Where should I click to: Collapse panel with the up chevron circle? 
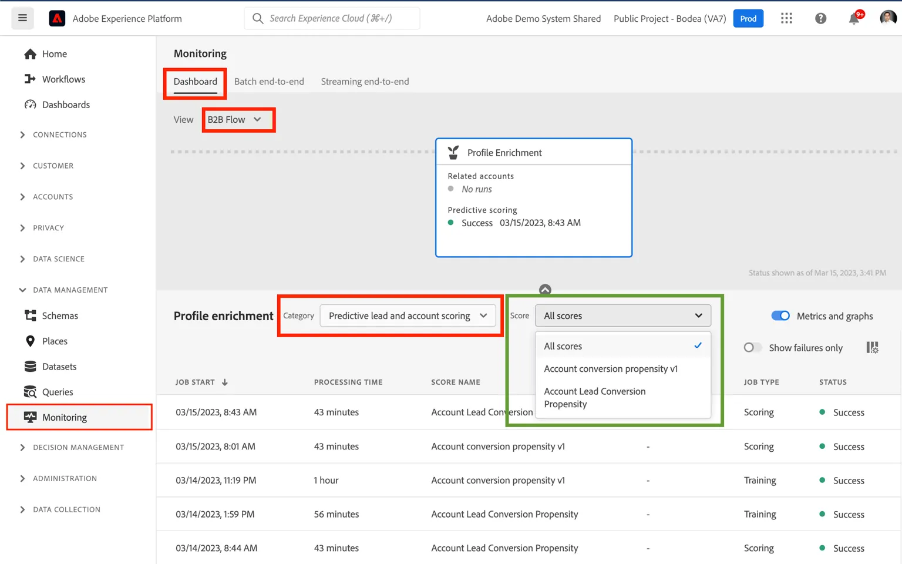(x=545, y=290)
